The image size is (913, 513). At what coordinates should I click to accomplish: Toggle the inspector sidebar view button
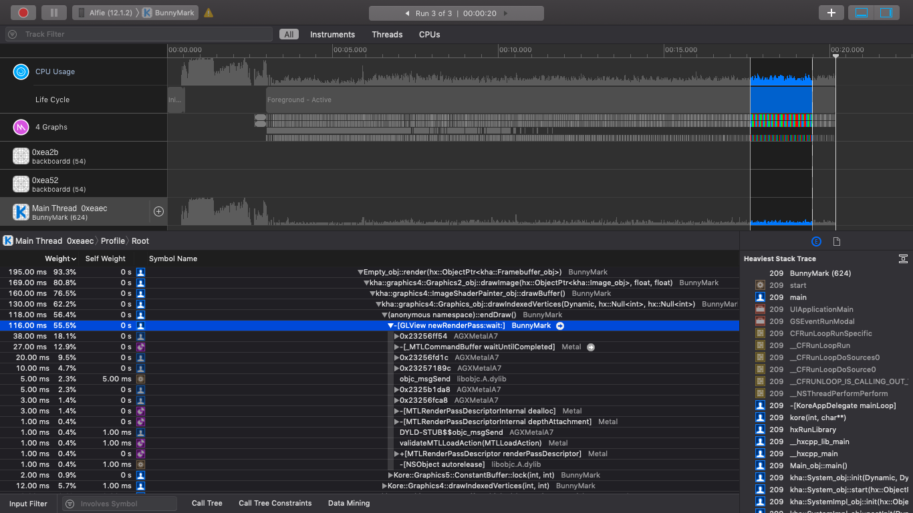pos(886,13)
